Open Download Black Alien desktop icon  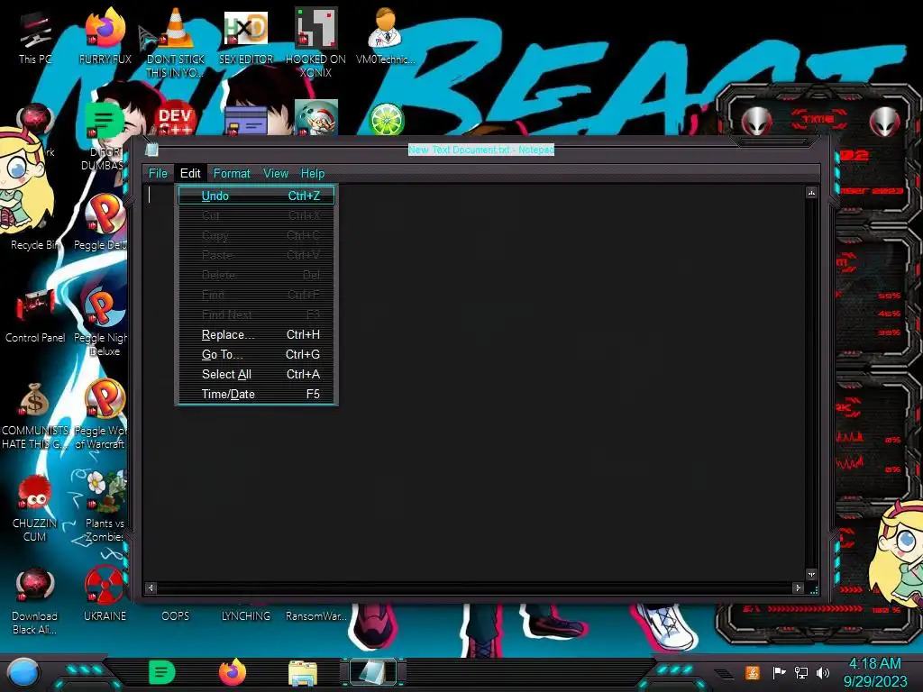pos(35,600)
